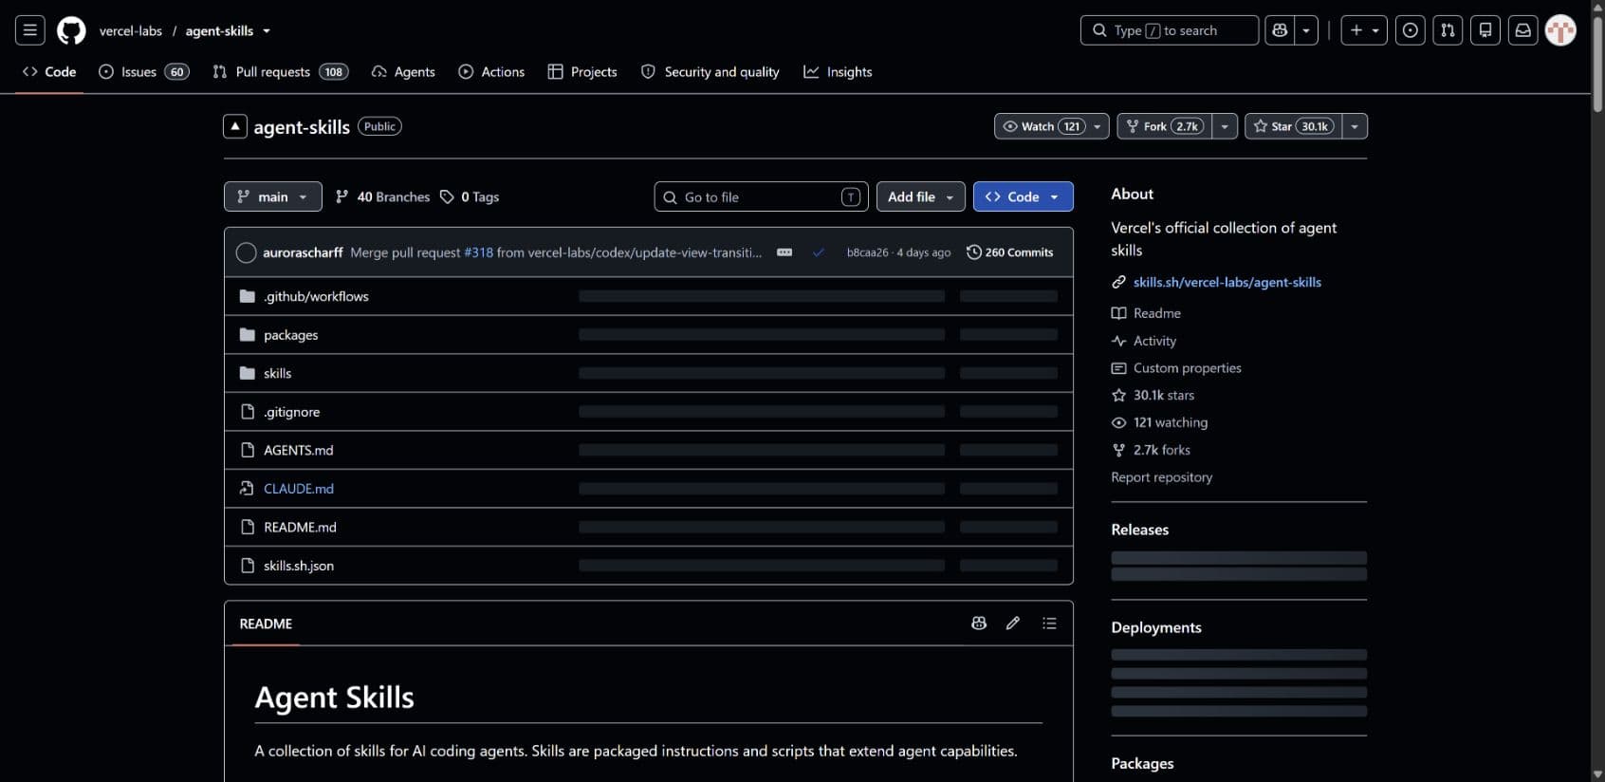Expand the Fork options dropdown arrow
Image resolution: width=1605 pixels, height=782 pixels.
(1225, 126)
